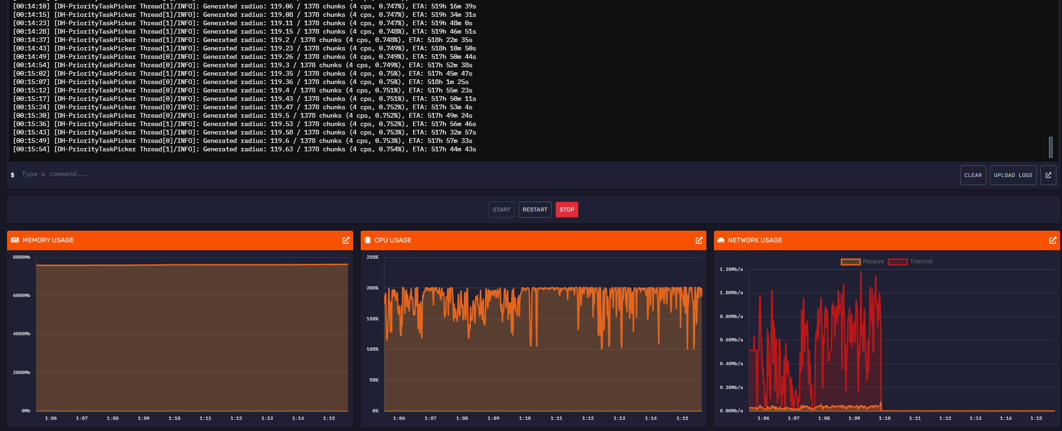The height and width of the screenshot is (431, 1062).
Task: Clear the console output
Action: (x=973, y=175)
